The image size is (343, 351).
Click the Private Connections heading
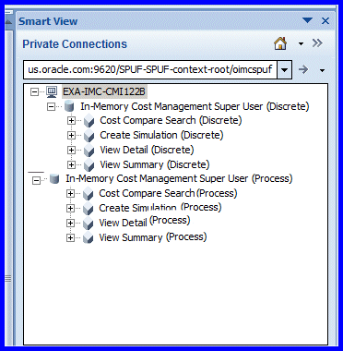(75, 44)
